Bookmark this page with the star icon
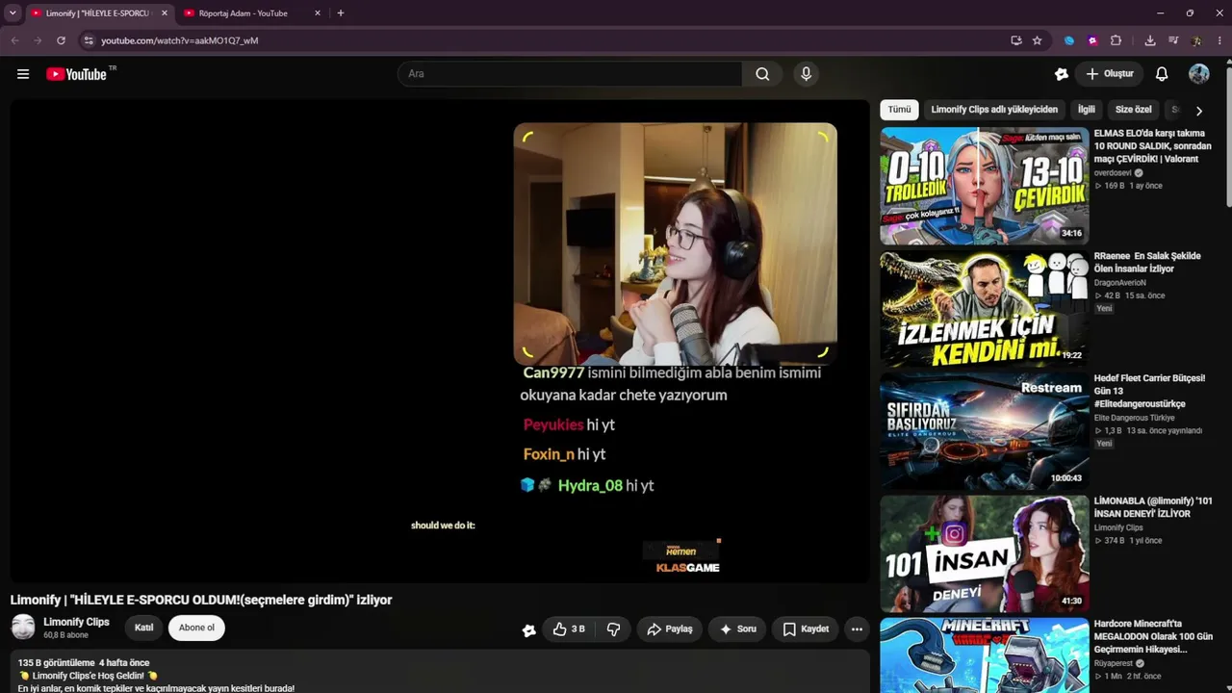The image size is (1232, 693). [1037, 40]
